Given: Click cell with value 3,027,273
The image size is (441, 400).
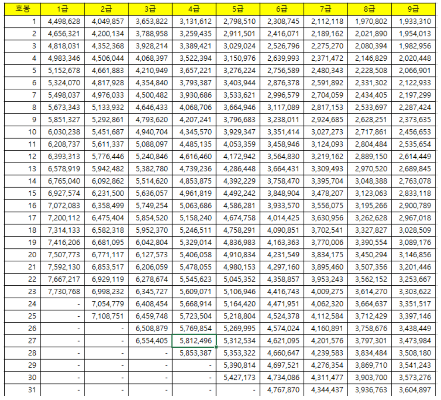Looking at the screenshot, I should 326,132.
